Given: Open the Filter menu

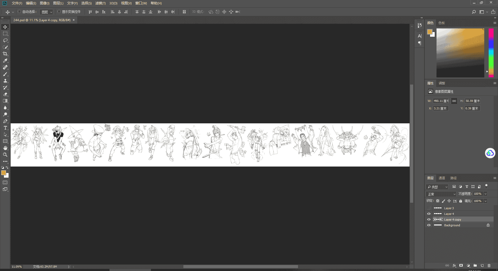Looking at the screenshot, I should [100, 3].
